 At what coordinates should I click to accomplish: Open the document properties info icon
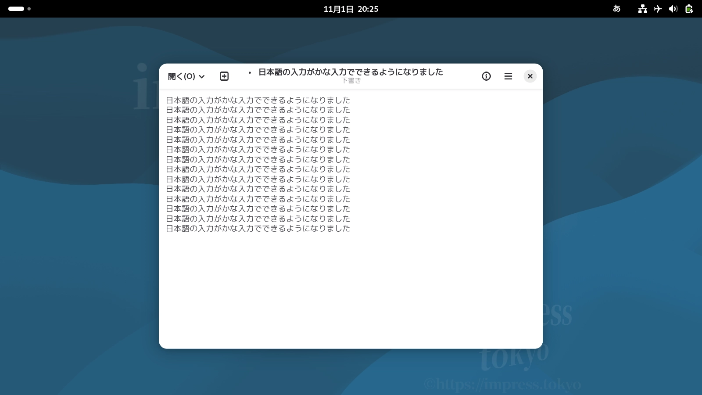pyautogui.click(x=486, y=76)
